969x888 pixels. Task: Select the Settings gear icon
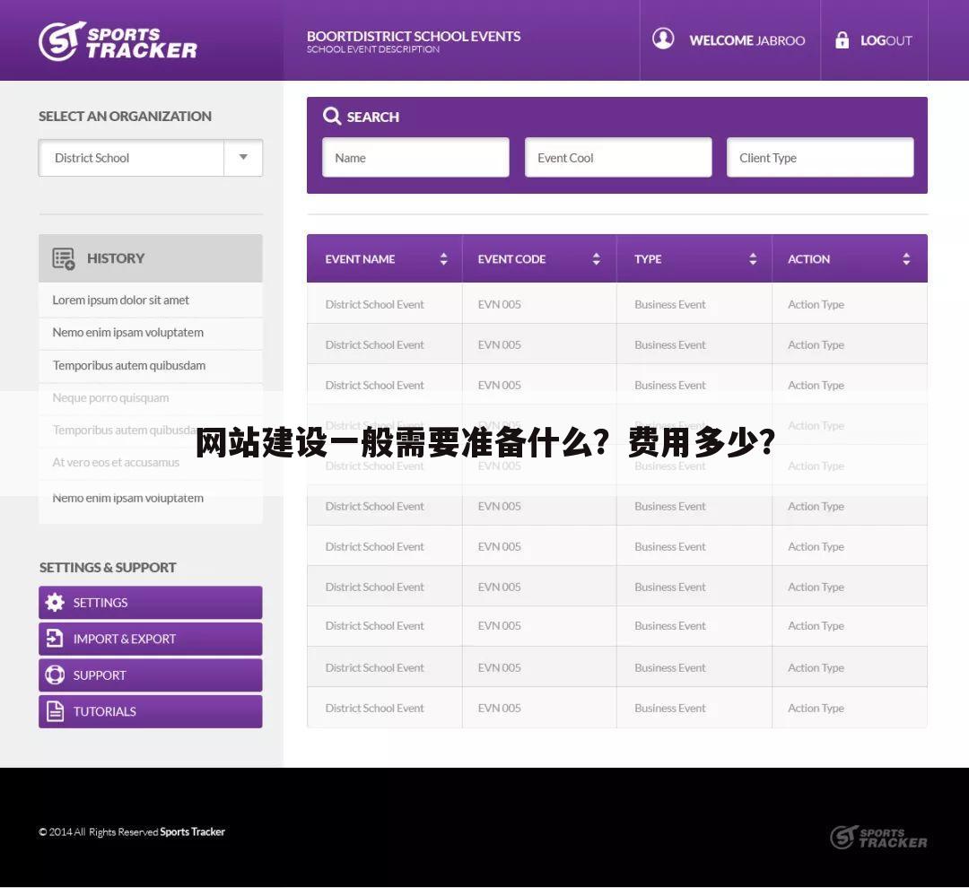pyautogui.click(x=55, y=602)
